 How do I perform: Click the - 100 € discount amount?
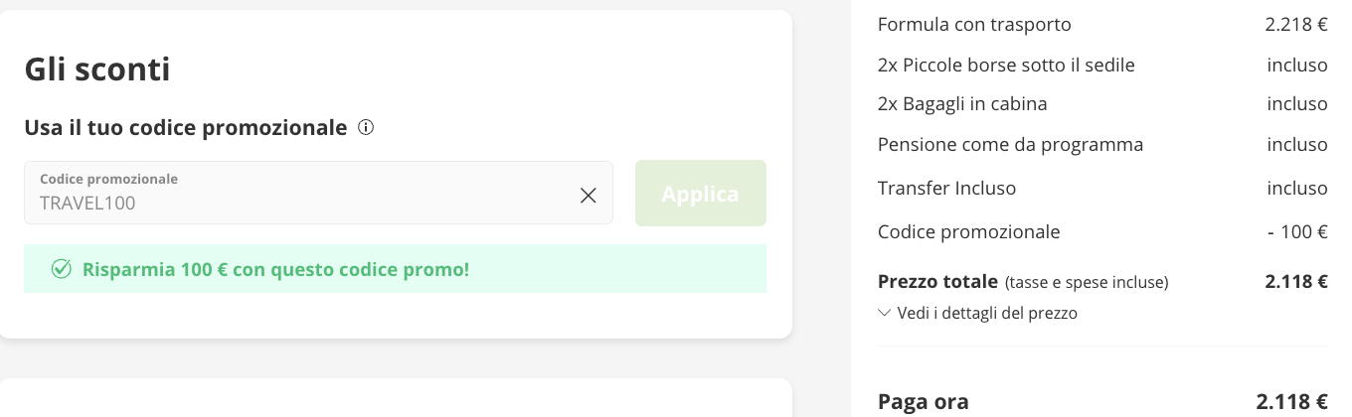coord(1297,232)
